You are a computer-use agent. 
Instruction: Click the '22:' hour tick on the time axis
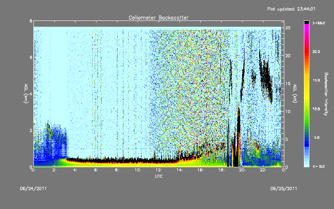263,170
